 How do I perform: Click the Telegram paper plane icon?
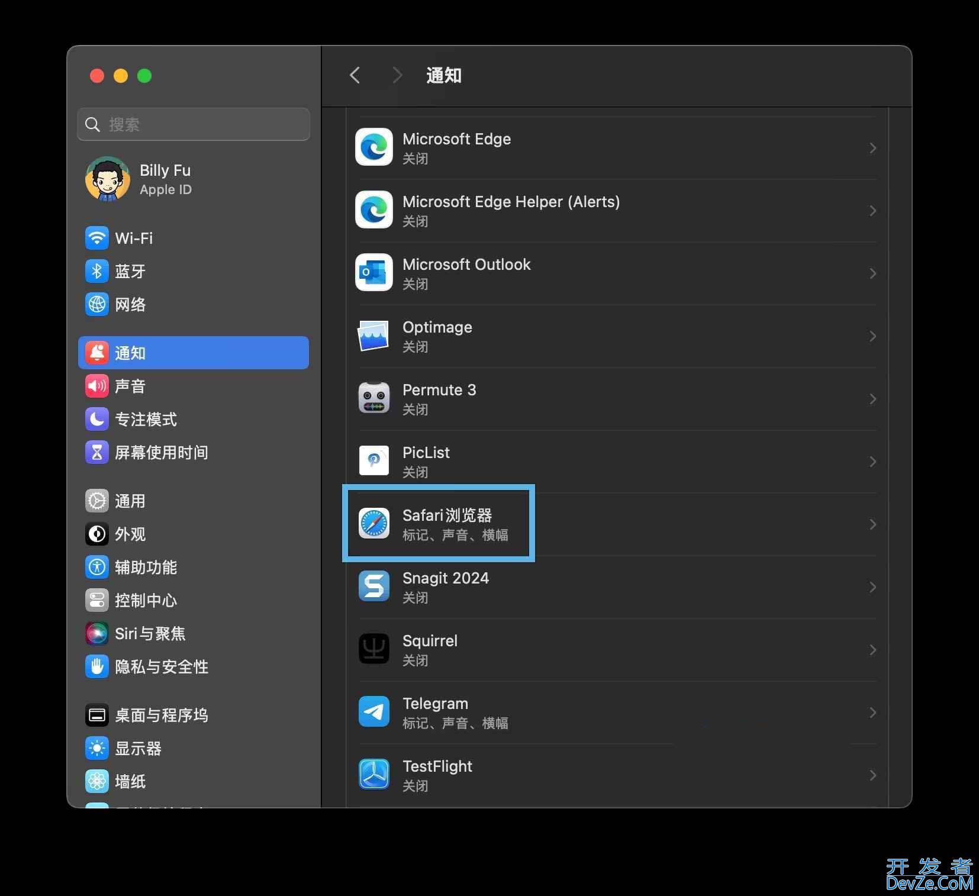click(374, 712)
